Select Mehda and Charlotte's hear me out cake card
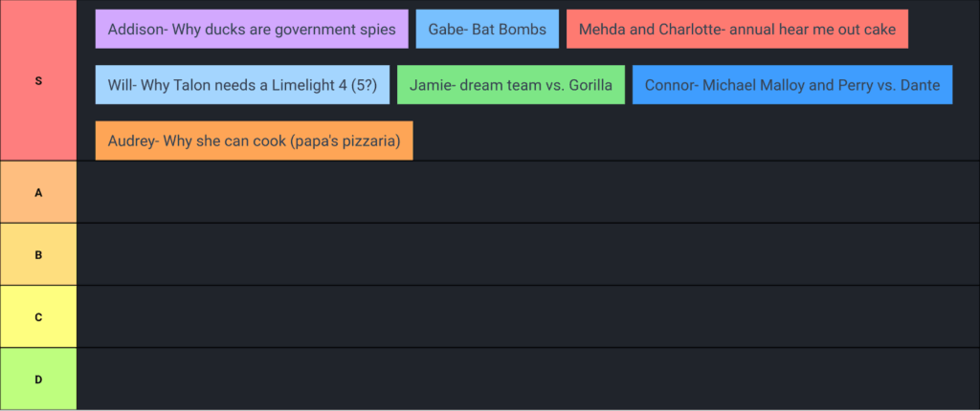Image resolution: width=980 pixels, height=411 pixels. point(737,29)
